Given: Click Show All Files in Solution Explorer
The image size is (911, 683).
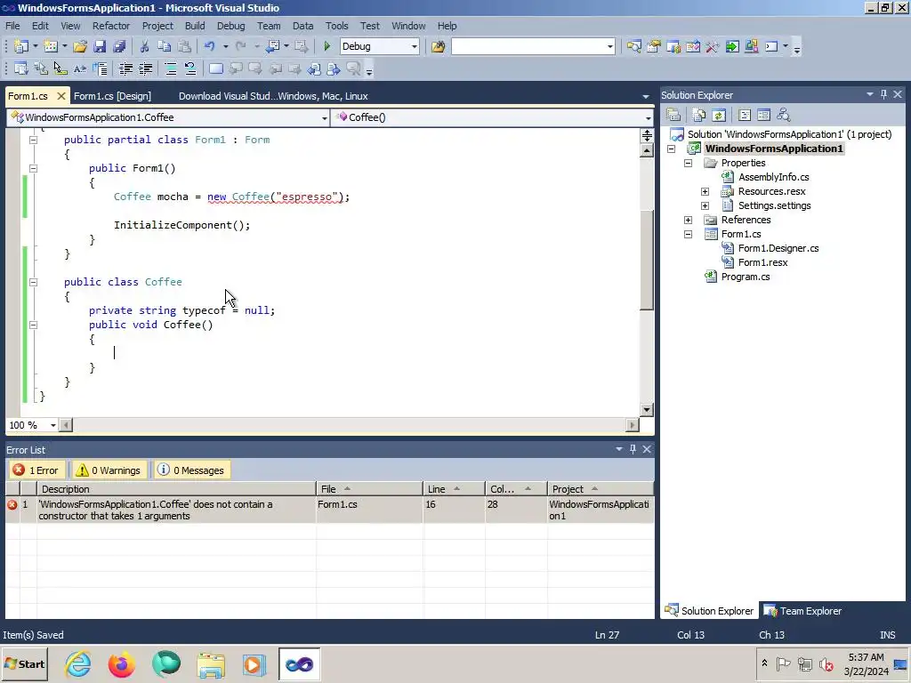Looking at the screenshot, I should [x=699, y=115].
